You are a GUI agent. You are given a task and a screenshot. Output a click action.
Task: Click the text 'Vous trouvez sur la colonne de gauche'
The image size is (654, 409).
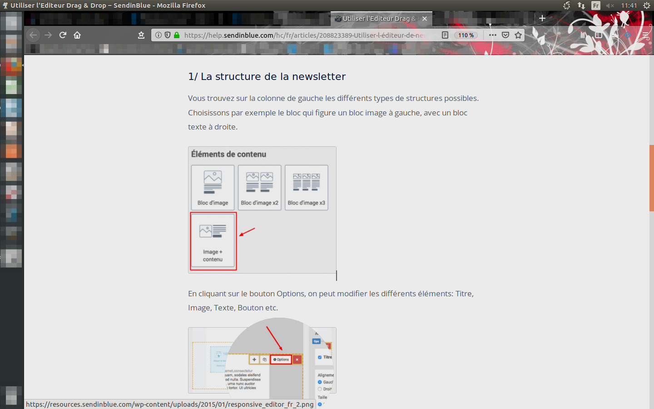(256, 98)
